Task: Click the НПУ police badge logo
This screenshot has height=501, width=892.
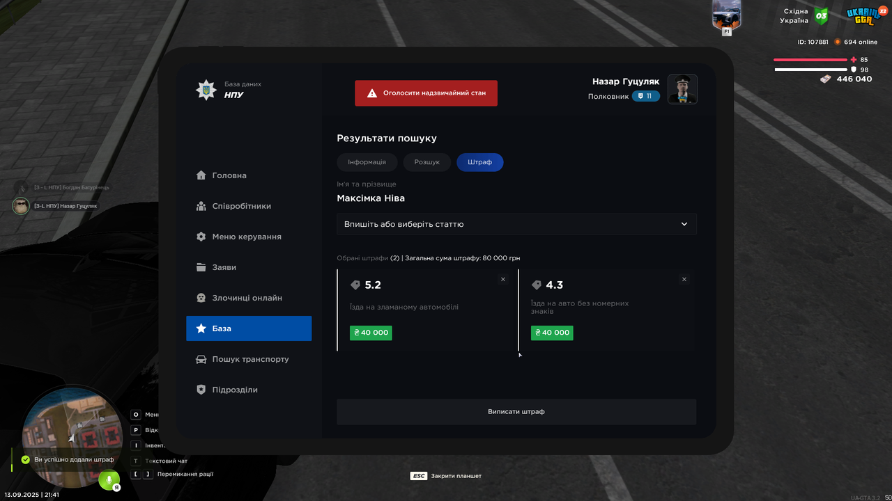Action: point(206,90)
